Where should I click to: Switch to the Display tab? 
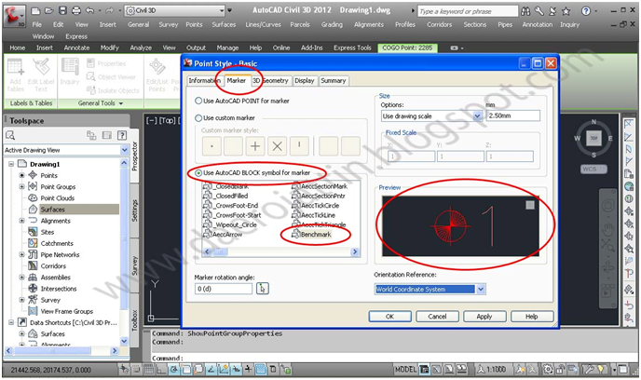pos(305,80)
